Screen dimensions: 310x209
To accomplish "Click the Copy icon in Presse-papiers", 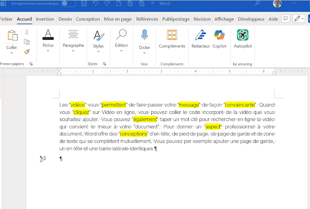I will [x=27, y=42].
